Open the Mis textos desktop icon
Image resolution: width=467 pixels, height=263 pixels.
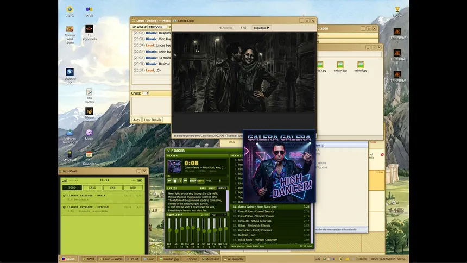click(x=89, y=96)
